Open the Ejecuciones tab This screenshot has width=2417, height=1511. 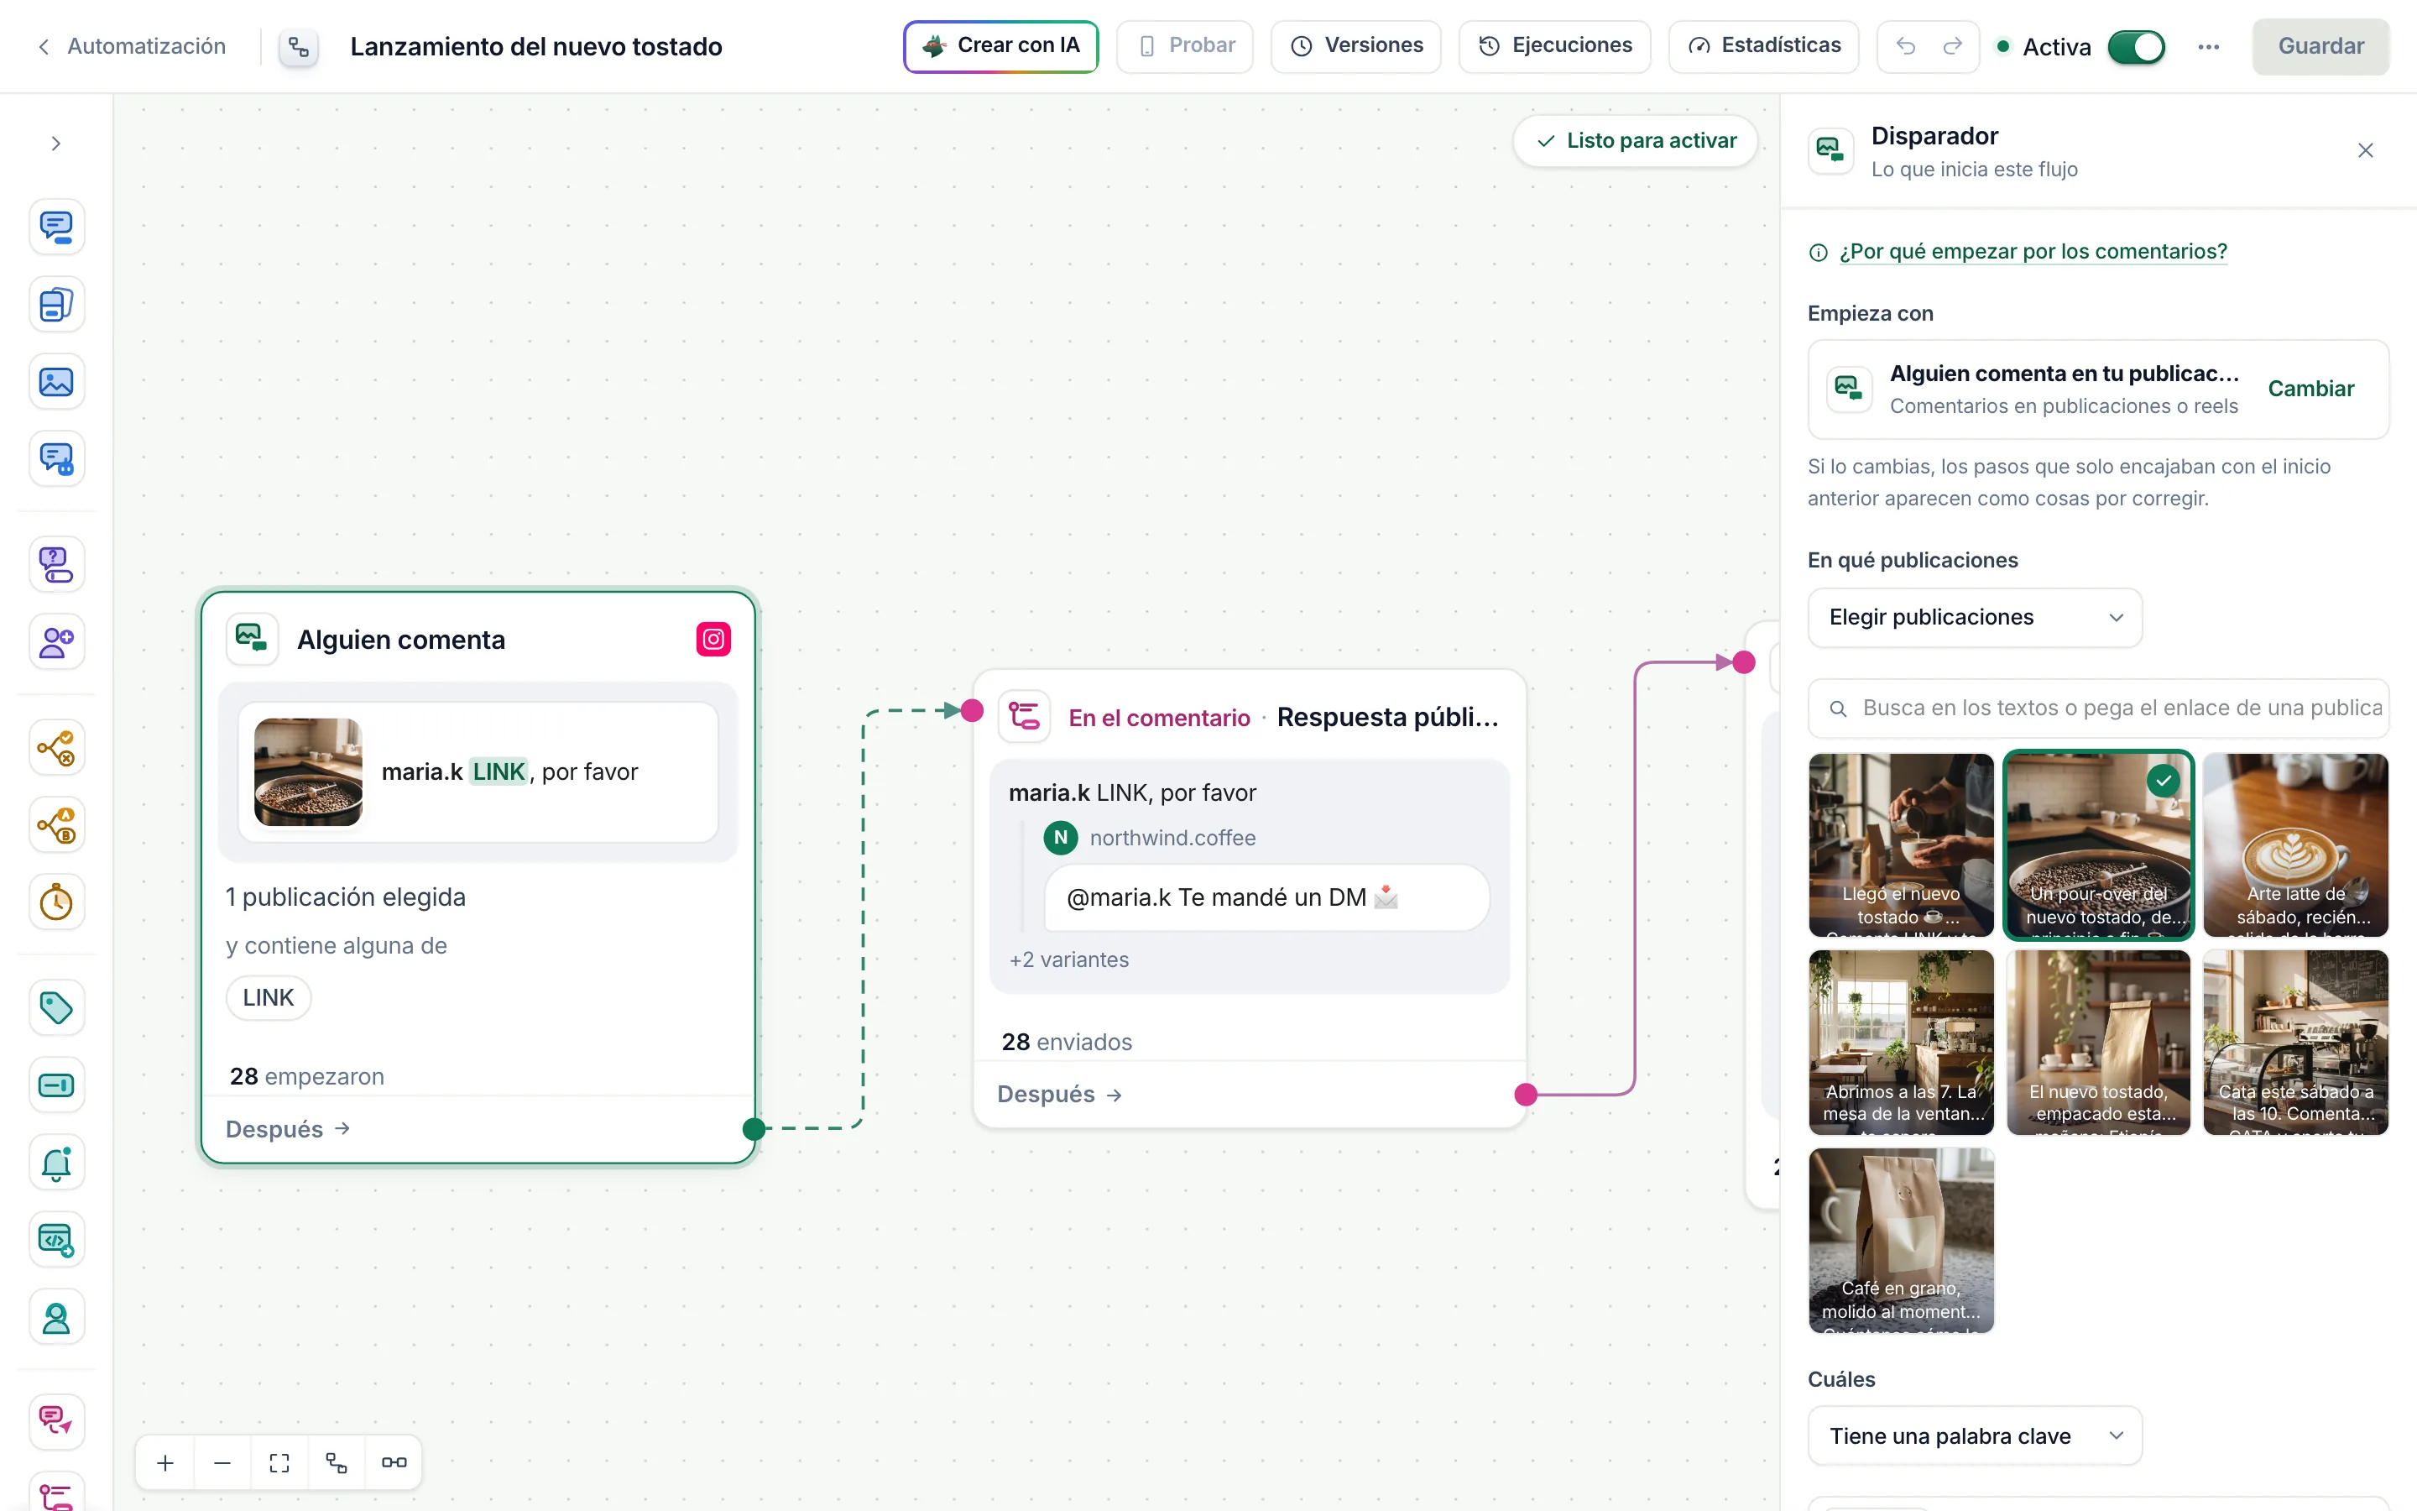(1554, 46)
